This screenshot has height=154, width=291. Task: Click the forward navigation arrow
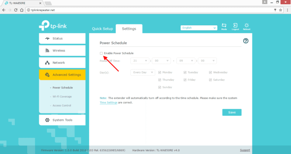[x=10, y=10]
